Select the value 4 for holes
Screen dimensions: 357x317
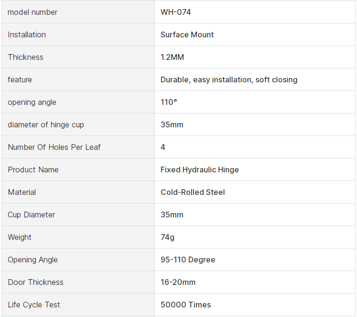tap(163, 147)
